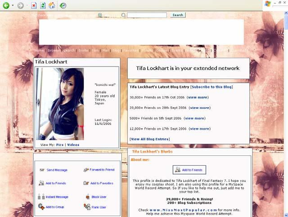The height and width of the screenshot is (217, 288).
Task: Click the Add to Favorites icon
Action: [86, 183]
